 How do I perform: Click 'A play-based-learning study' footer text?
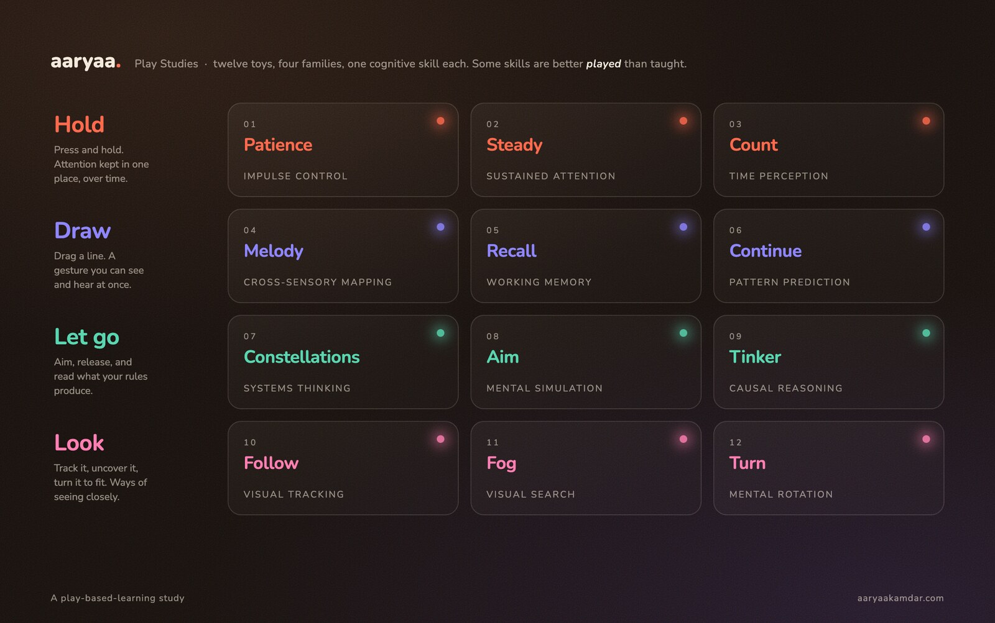tap(118, 598)
